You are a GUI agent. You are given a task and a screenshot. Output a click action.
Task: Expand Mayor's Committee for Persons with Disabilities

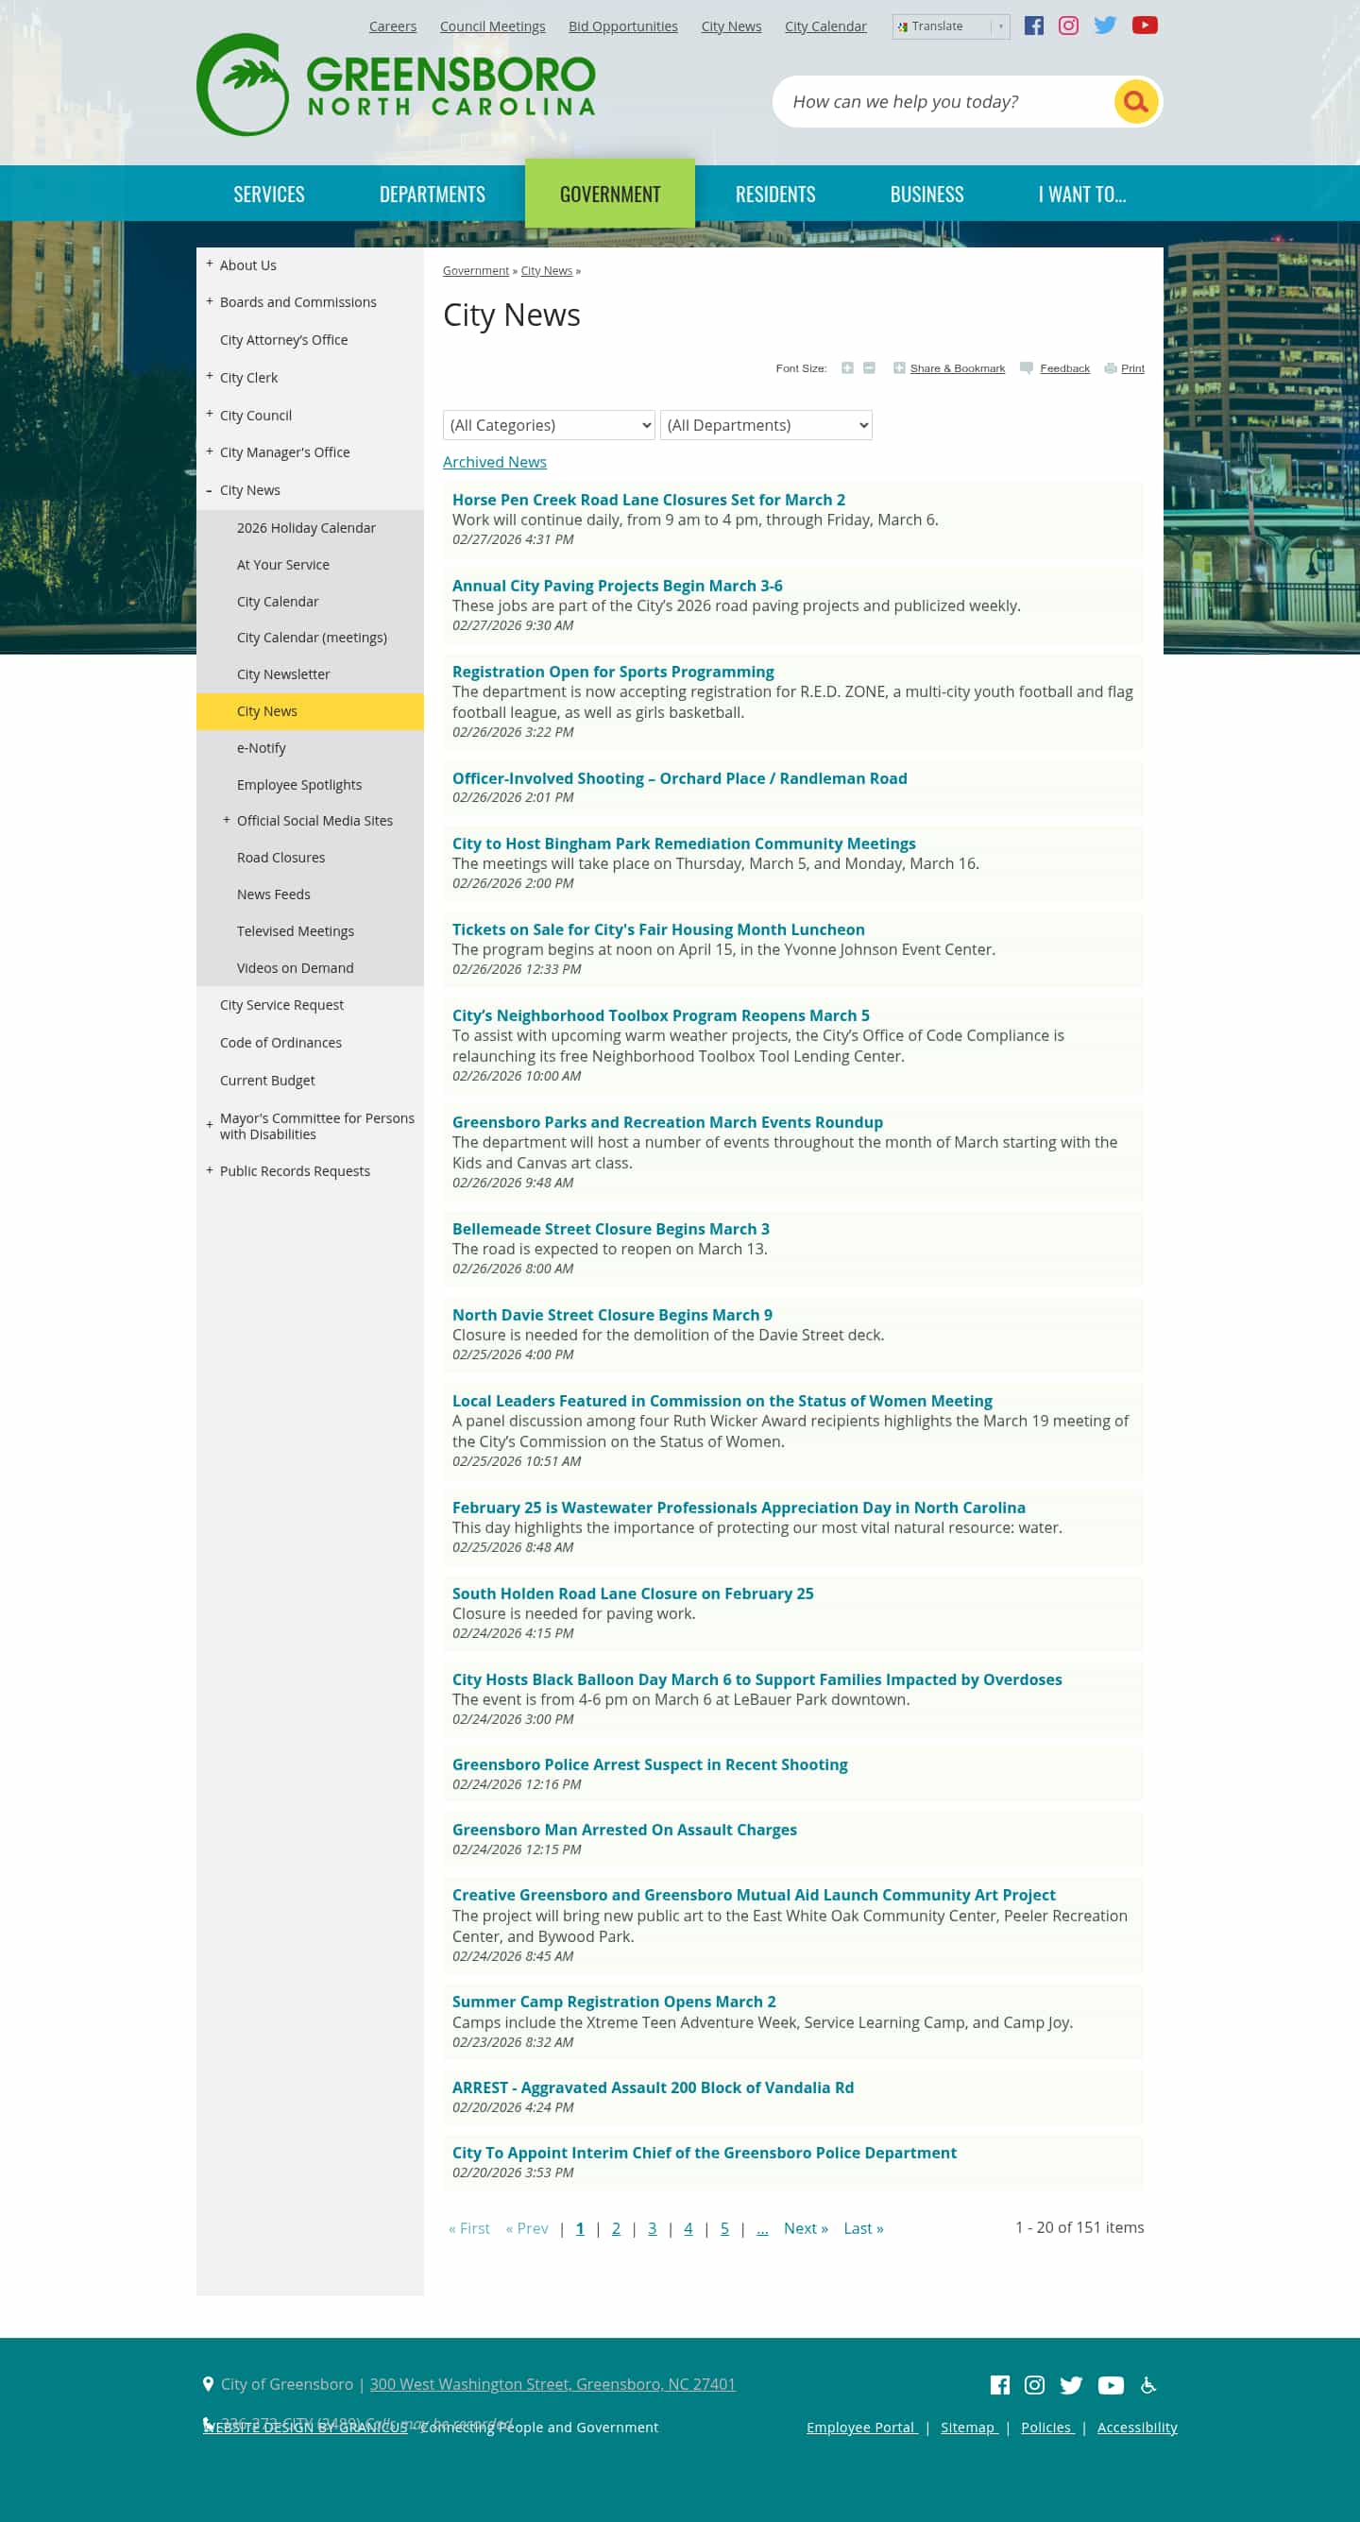(210, 1126)
